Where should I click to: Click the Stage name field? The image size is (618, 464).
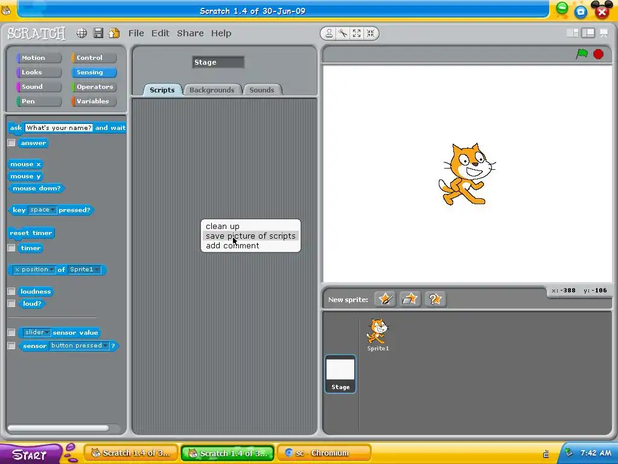[218, 62]
